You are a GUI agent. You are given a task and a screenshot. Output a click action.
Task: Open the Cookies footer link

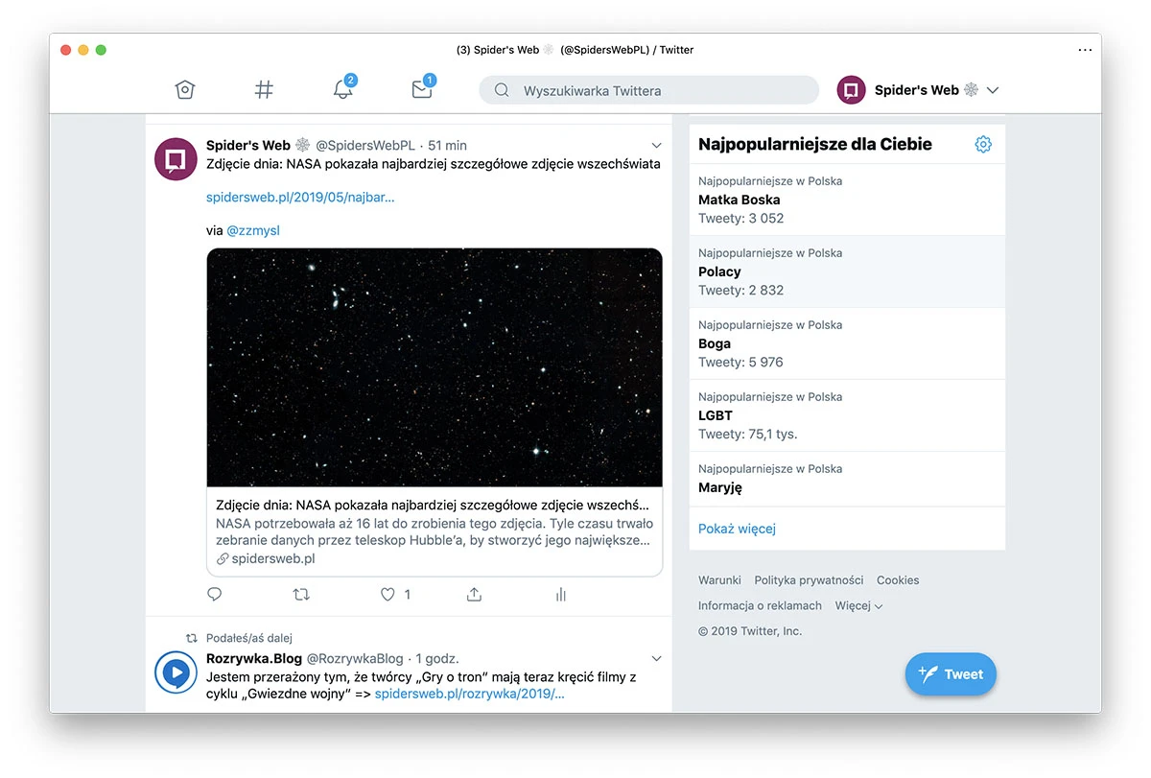coord(898,580)
